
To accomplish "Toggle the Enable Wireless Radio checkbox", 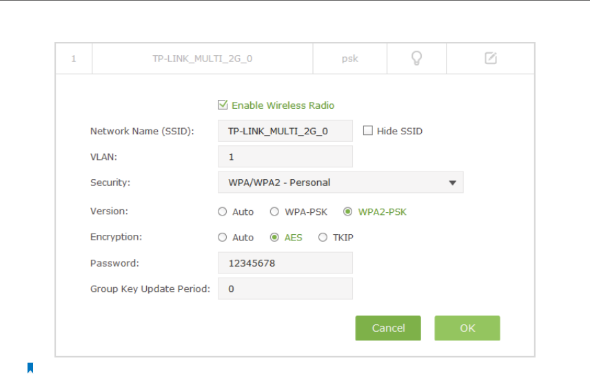I will (x=223, y=105).
